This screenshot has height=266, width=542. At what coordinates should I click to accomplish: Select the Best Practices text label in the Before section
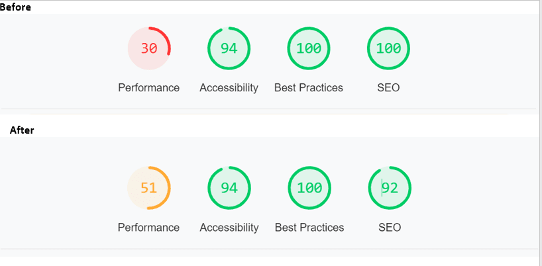coord(309,87)
